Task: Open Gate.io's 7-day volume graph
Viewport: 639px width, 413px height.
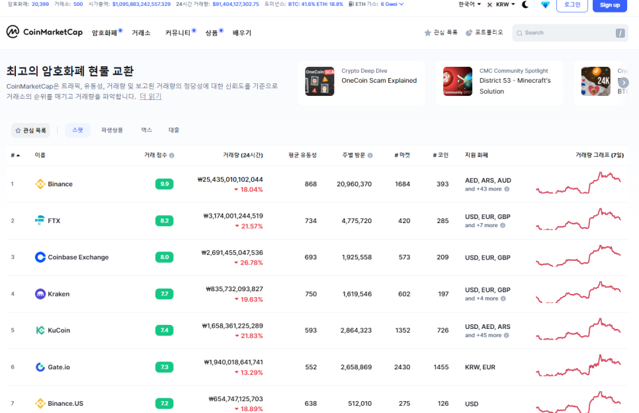Action: (x=578, y=366)
